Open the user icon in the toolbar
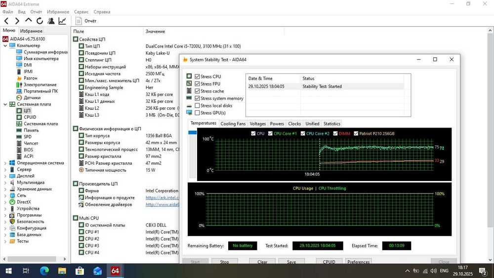 (x=51, y=21)
